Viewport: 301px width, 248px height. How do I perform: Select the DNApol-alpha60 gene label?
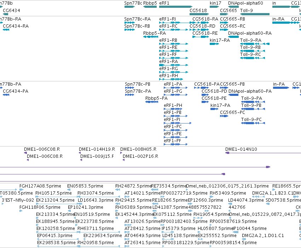pos(245,3)
